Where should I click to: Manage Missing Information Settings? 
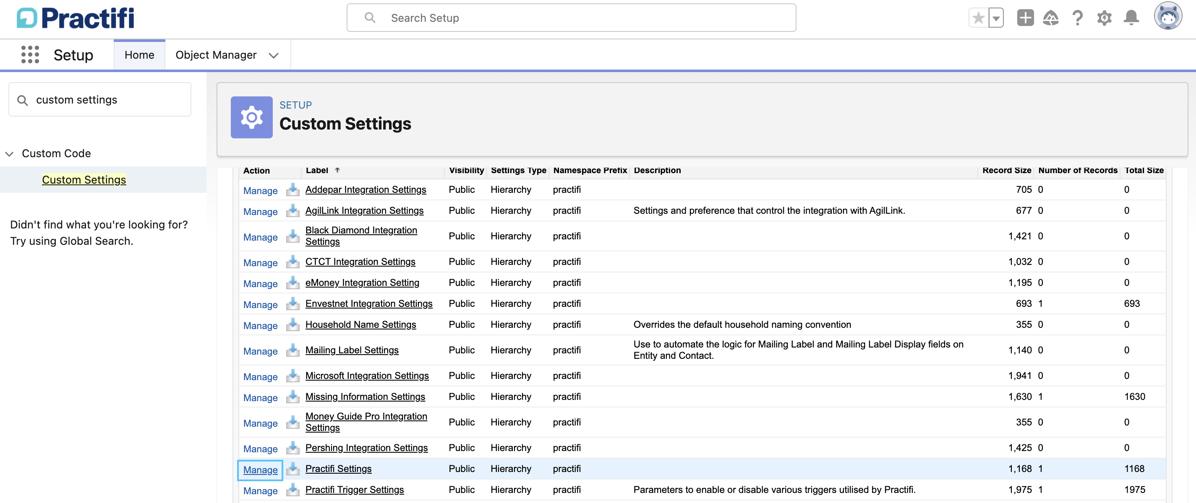point(260,398)
